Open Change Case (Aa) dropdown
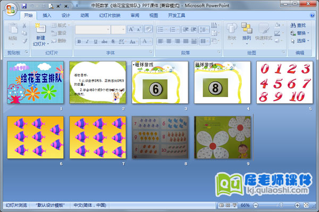This screenshot has height=212, width=319. (x=133, y=41)
